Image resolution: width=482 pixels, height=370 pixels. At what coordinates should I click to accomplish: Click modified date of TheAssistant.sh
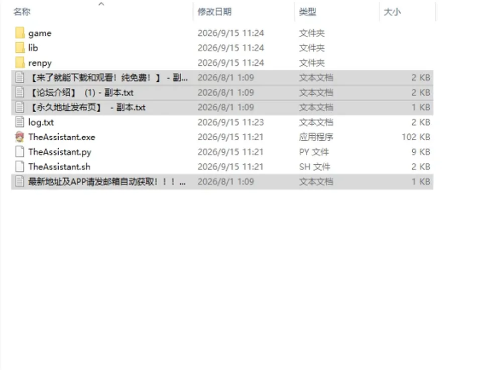pyautogui.click(x=230, y=166)
